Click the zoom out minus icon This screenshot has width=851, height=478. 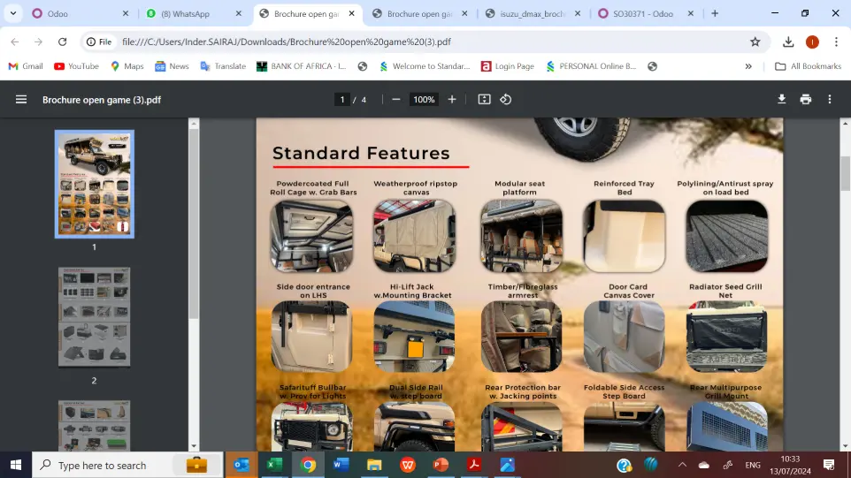click(396, 100)
